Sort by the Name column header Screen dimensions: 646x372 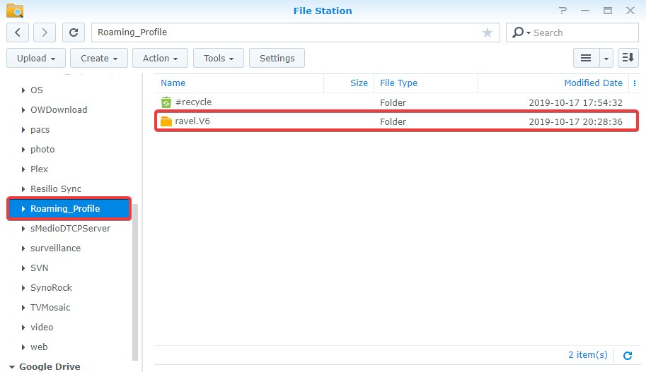click(173, 83)
